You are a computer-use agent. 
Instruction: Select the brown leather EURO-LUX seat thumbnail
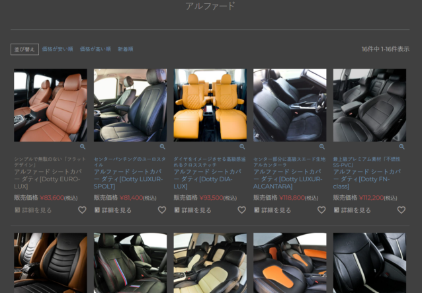[50, 105]
